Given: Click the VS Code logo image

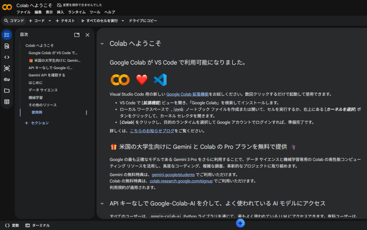Looking at the screenshot, I should tap(160, 80).
